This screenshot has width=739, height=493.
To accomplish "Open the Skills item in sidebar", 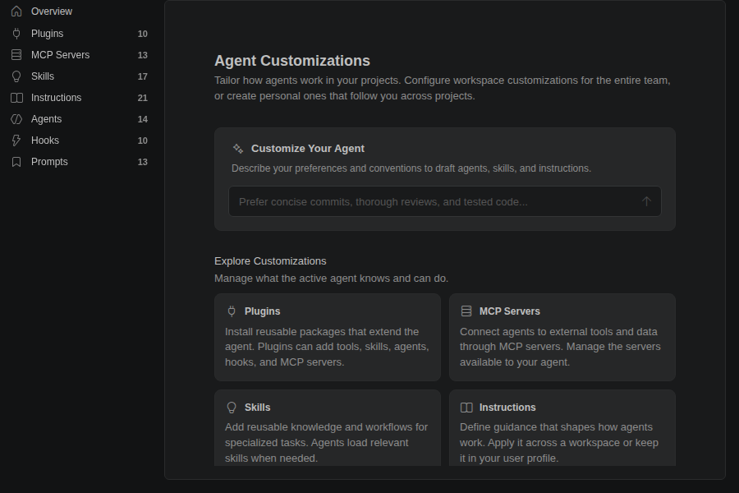I will pyautogui.click(x=79, y=76).
